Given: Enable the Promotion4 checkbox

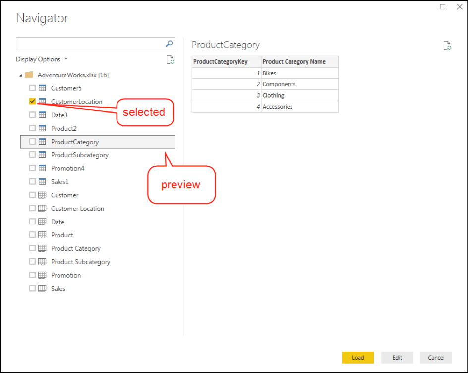Looking at the screenshot, I should (32, 168).
